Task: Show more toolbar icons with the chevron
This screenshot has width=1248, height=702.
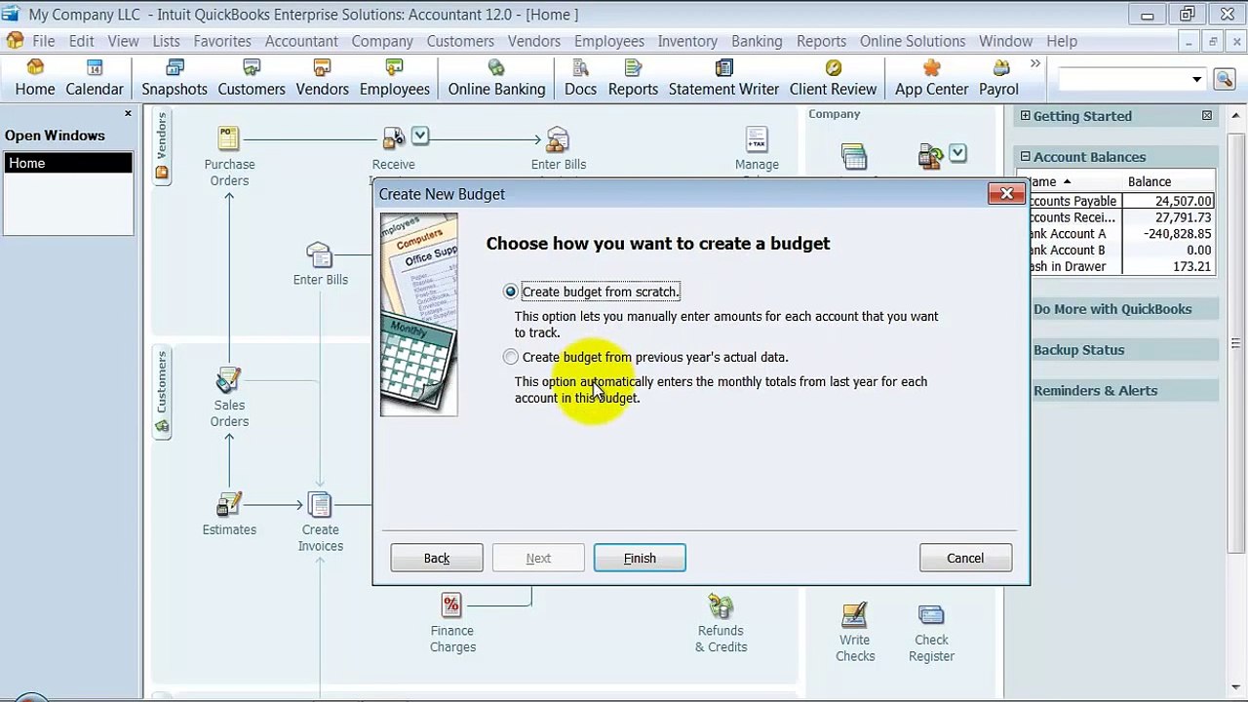Action: tap(1035, 64)
